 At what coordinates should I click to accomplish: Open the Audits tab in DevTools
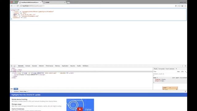tap(79, 66)
